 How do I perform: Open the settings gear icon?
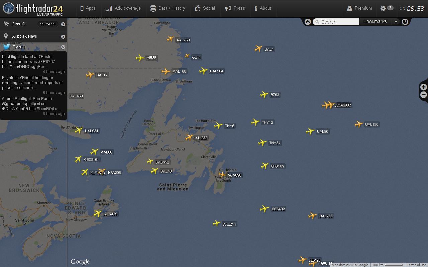pos(383,8)
